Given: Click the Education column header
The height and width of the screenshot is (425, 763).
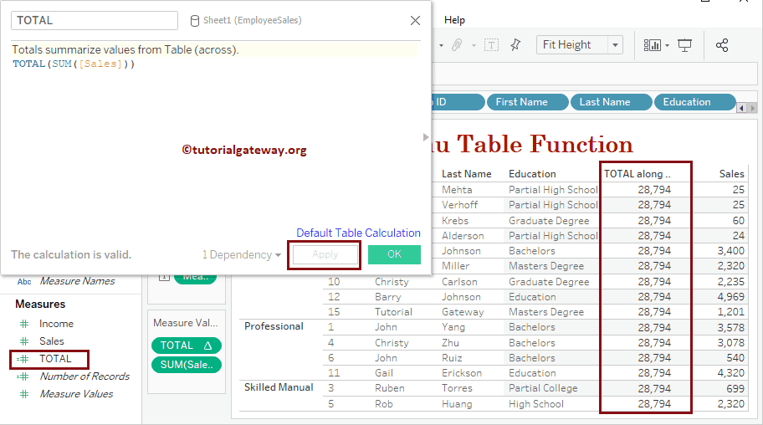Looking at the screenshot, I should [532, 174].
